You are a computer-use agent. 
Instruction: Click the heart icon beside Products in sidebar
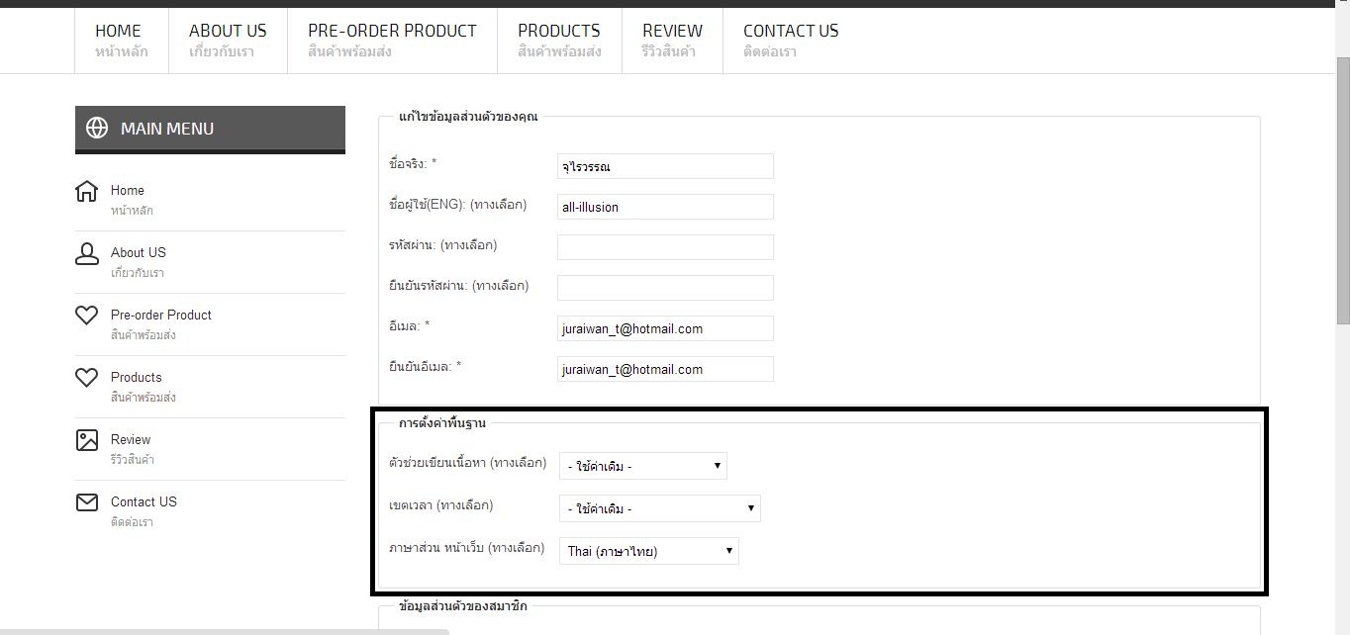point(87,377)
